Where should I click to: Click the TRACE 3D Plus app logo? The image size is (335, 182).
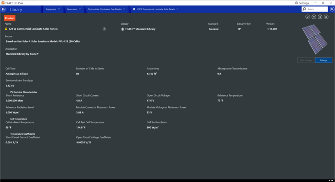tap(3, 3)
